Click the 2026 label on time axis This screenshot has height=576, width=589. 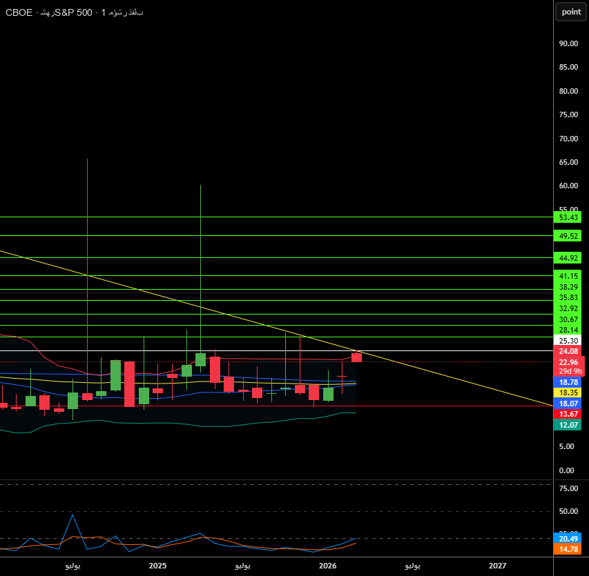click(327, 566)
